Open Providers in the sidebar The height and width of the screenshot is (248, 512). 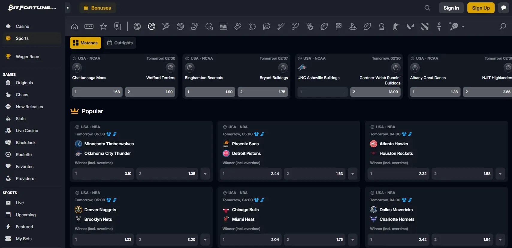tap(32, 179)
